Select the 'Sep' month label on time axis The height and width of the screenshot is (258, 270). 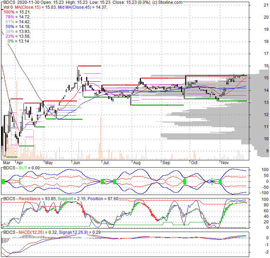tap(166, 163)
